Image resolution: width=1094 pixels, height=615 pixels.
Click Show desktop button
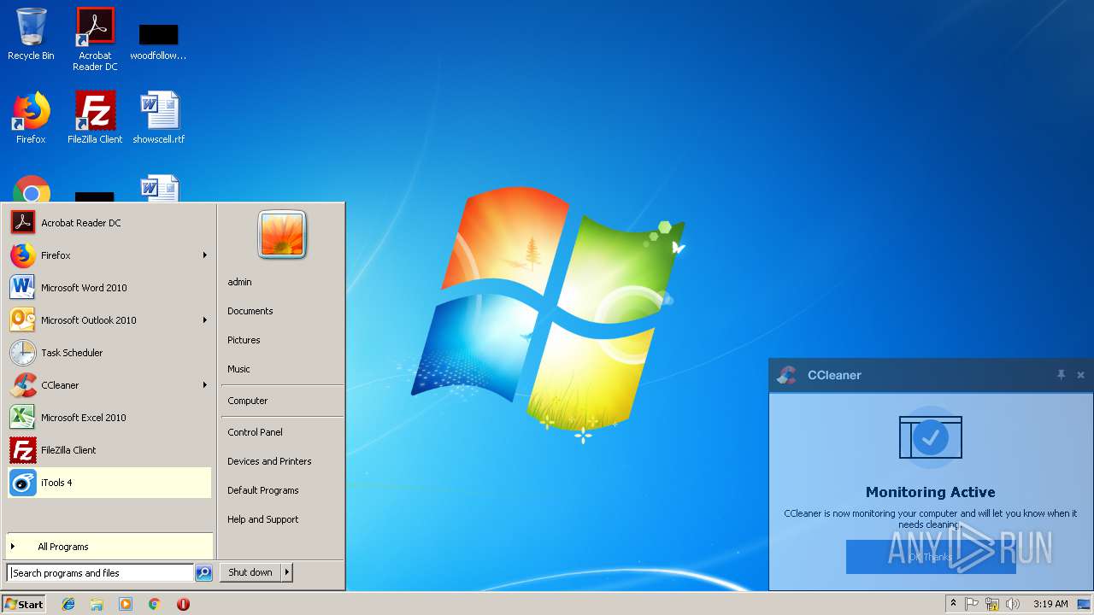1085,604
